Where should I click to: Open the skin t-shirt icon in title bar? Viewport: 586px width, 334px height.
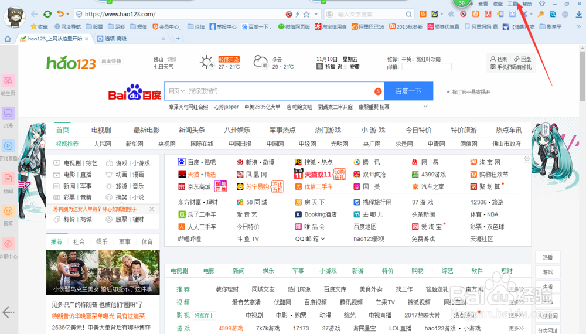point(542,4)
